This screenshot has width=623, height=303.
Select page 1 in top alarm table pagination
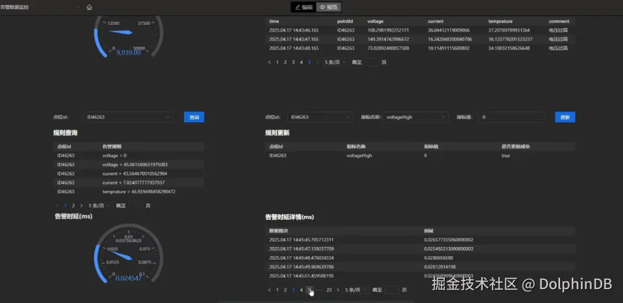(277, 62)
